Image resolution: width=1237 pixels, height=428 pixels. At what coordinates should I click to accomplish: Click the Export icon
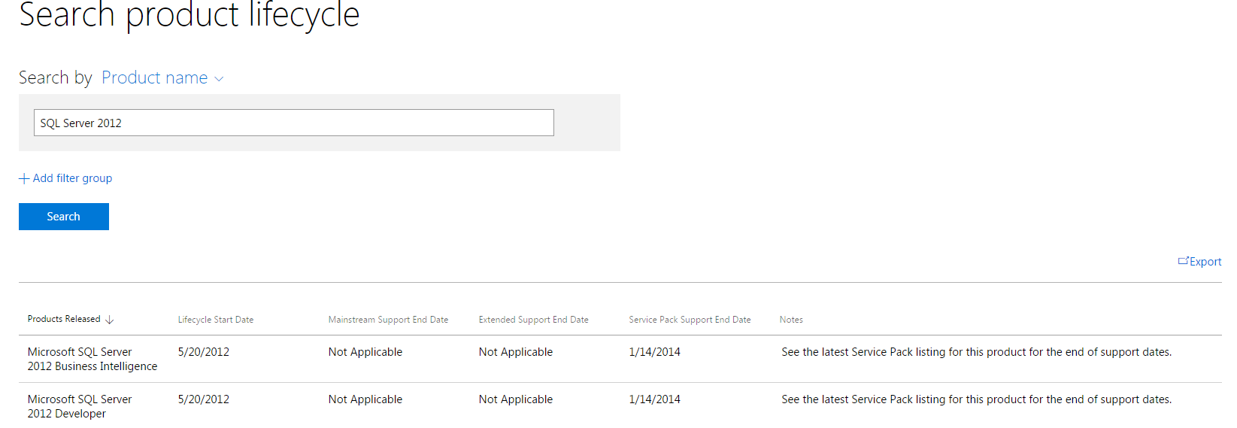[x=1183, y=261]
